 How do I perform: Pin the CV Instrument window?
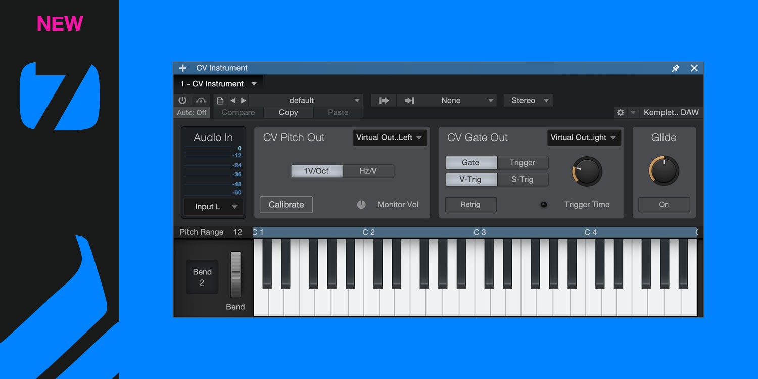click(x=675, y=68)
